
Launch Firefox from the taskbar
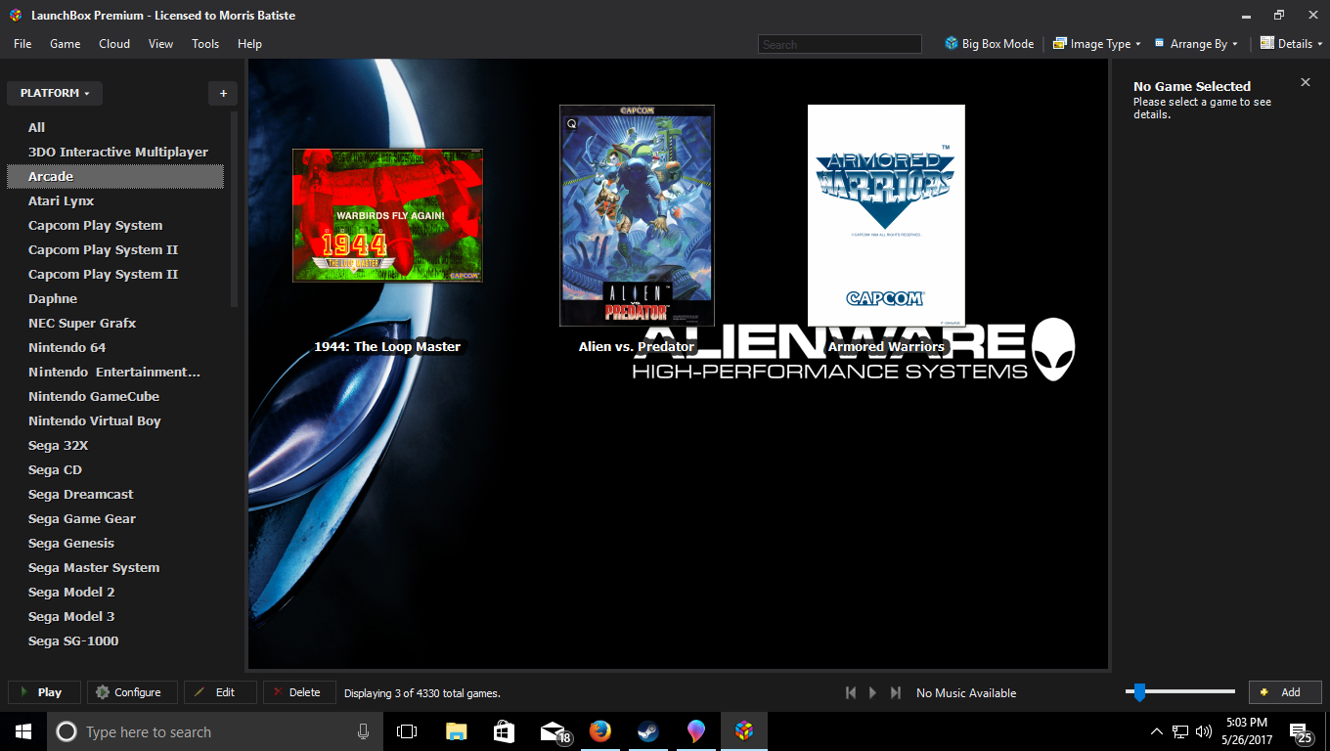[x=600, y=731]
